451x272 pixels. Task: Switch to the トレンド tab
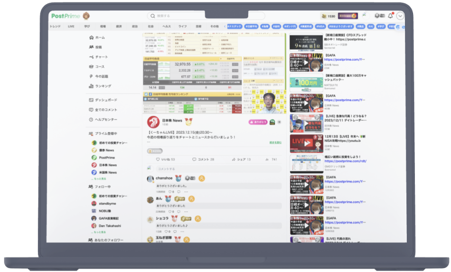click(x=55, y=26)
